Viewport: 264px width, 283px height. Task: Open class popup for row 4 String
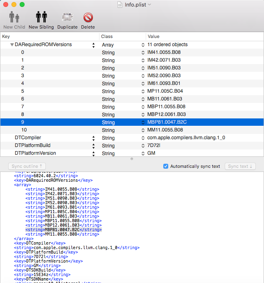pos(143,84)
